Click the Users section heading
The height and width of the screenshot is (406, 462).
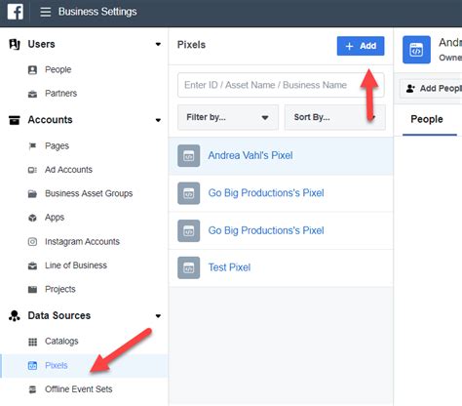click(41, 44)
